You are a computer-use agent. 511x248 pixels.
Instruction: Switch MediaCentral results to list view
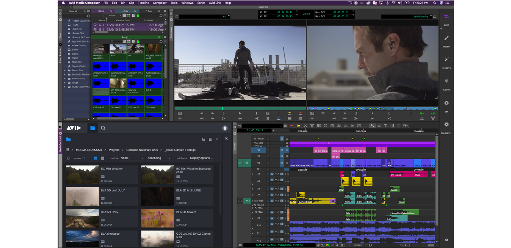102,158
